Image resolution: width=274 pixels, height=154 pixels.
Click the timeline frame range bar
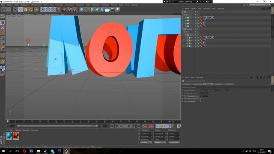57,126
